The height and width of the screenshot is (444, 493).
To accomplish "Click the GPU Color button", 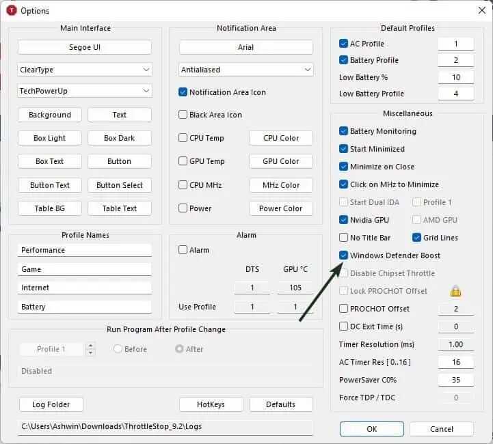I will coord(281,161).
